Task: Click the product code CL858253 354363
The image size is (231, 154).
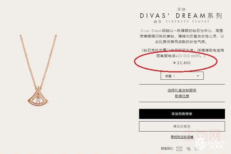Action: click(187, 22)
